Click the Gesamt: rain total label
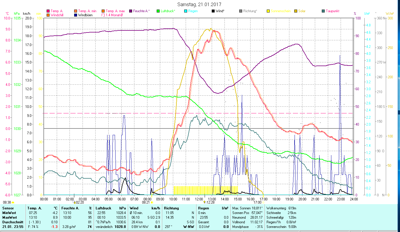The height and width of the screenshot is (232, 400). point(204,222)
